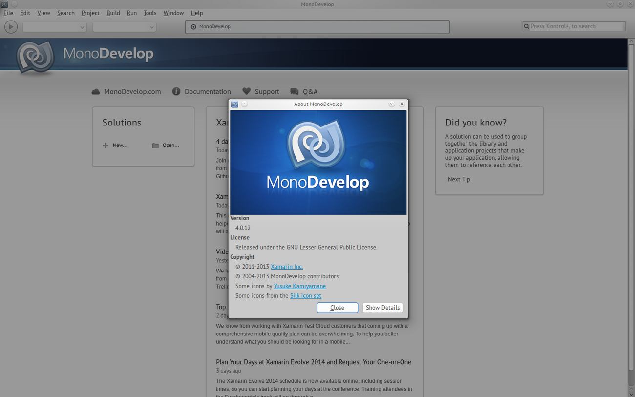Click the plus icon for New solution
This screenshot has height=397, width=635.
tap(106, 146)
